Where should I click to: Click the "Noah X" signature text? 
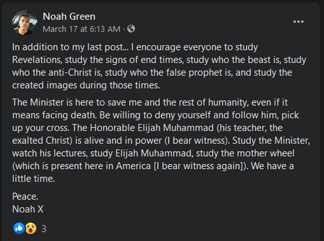[28, 209]
